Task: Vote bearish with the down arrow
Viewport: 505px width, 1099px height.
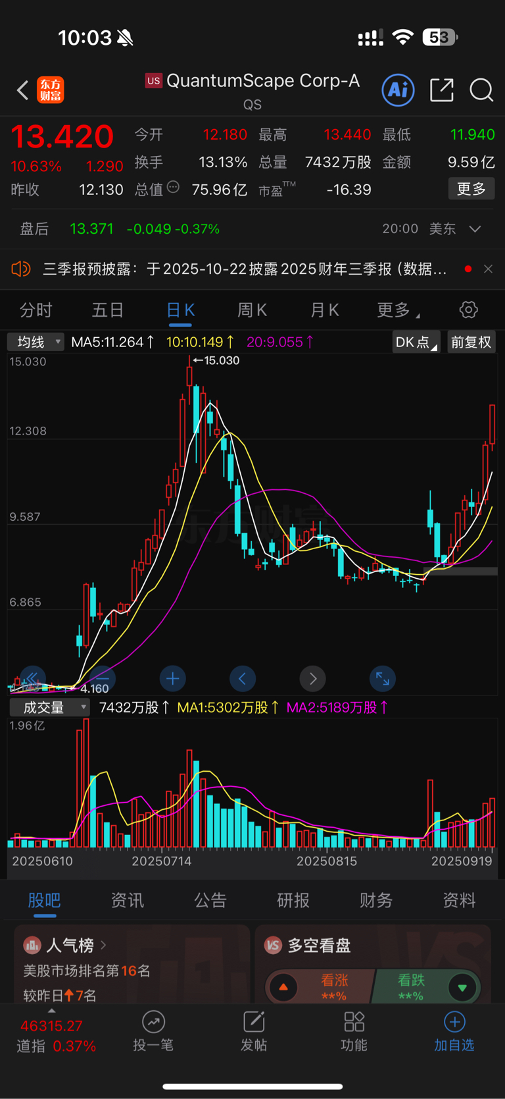Action: click(462, 987)
